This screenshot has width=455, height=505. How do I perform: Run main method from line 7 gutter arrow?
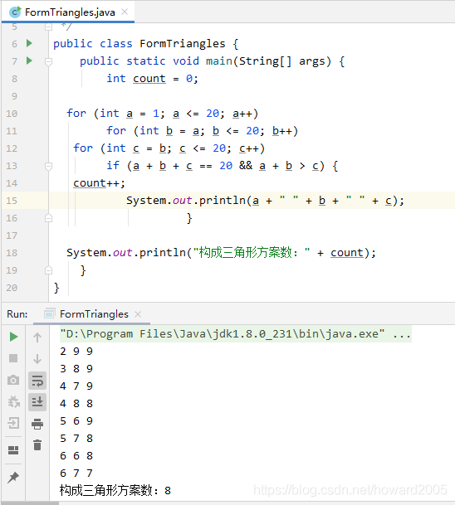coord(29,61)
